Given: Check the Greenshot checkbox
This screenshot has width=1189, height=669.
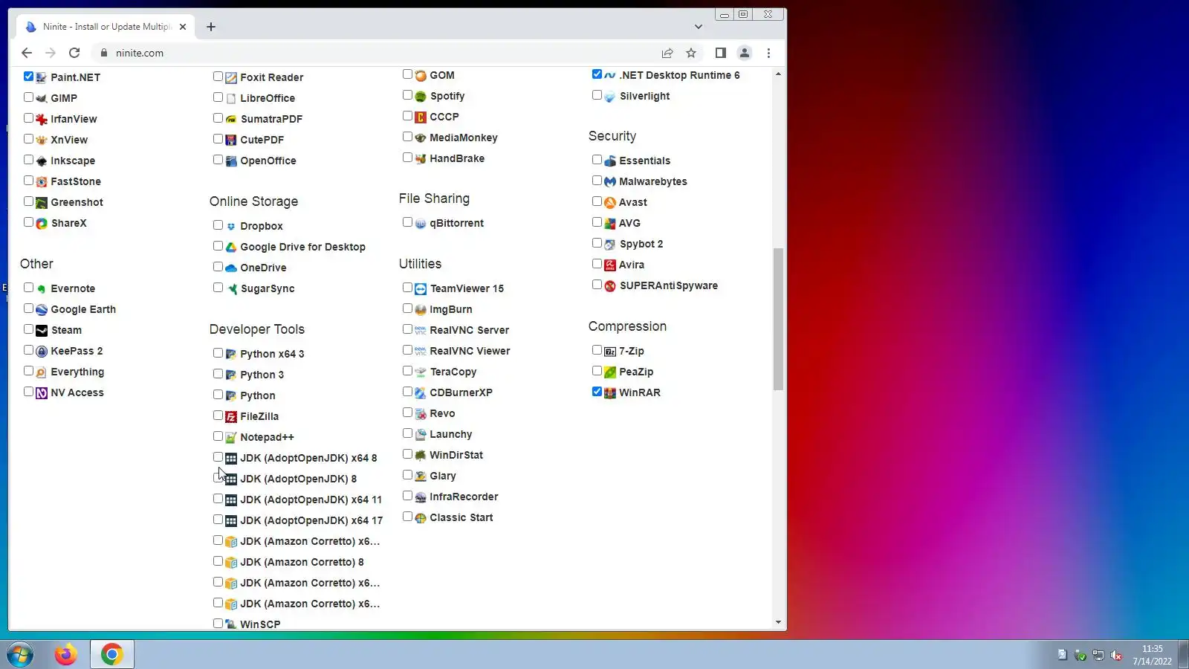Looking at the screenshot, I should coord(28,201).
